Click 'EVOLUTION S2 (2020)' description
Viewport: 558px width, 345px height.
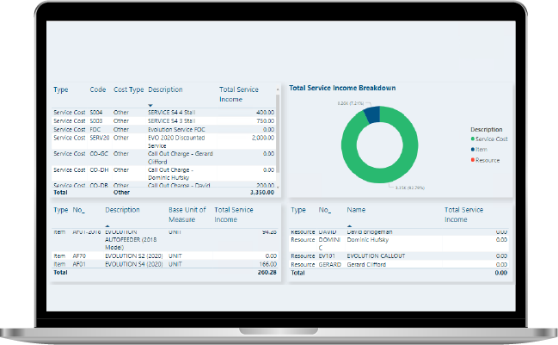click(134, 256)
